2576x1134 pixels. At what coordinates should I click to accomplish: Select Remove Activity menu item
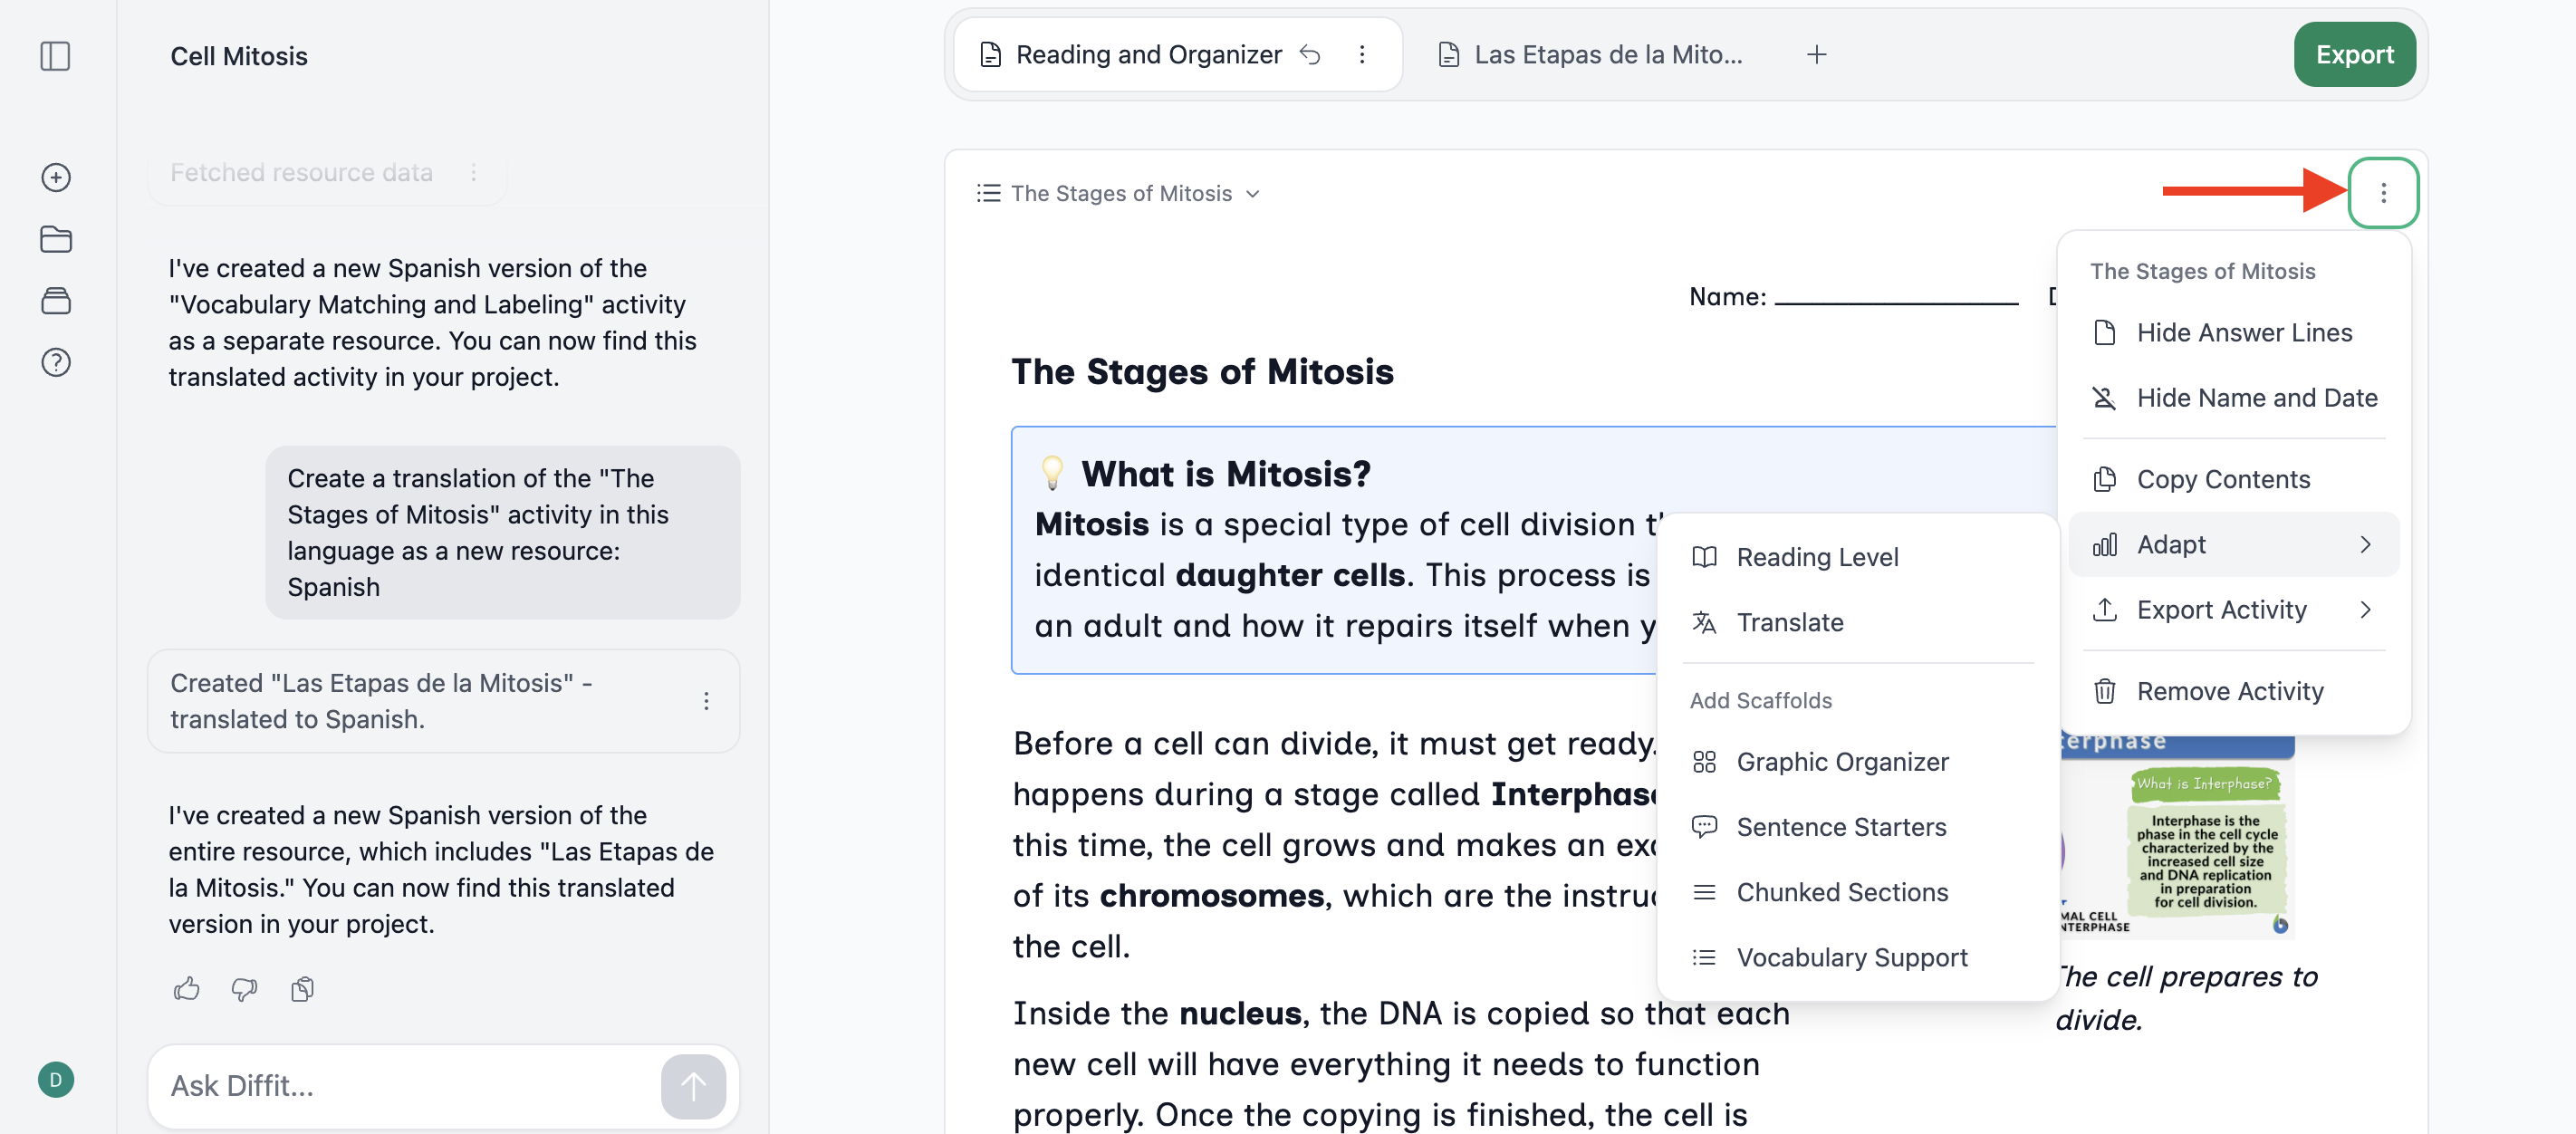click(2233, 691)
